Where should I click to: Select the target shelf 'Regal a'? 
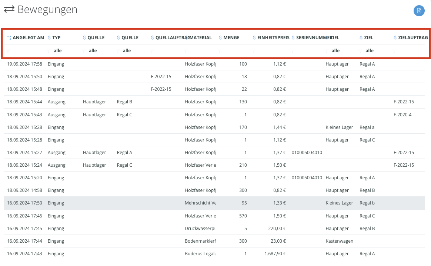pos(367,127)
